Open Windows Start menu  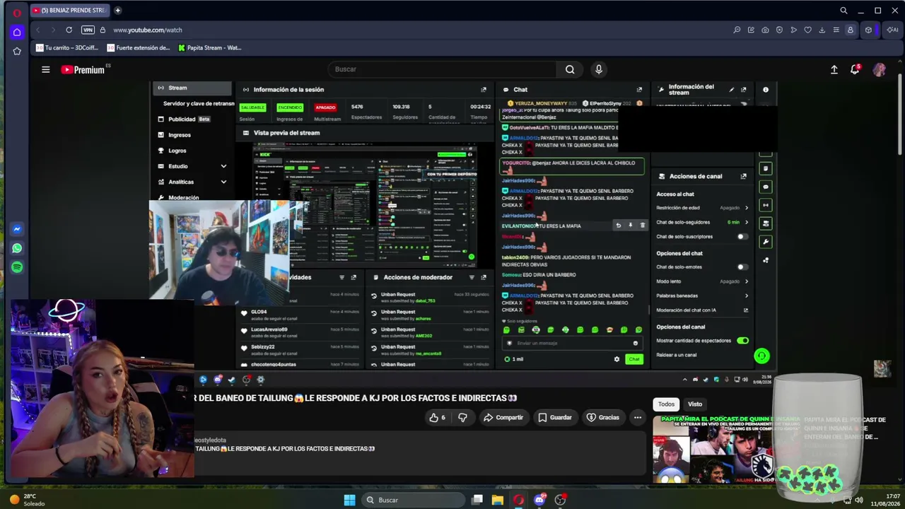pyautogui.click(x=349, y=501)
